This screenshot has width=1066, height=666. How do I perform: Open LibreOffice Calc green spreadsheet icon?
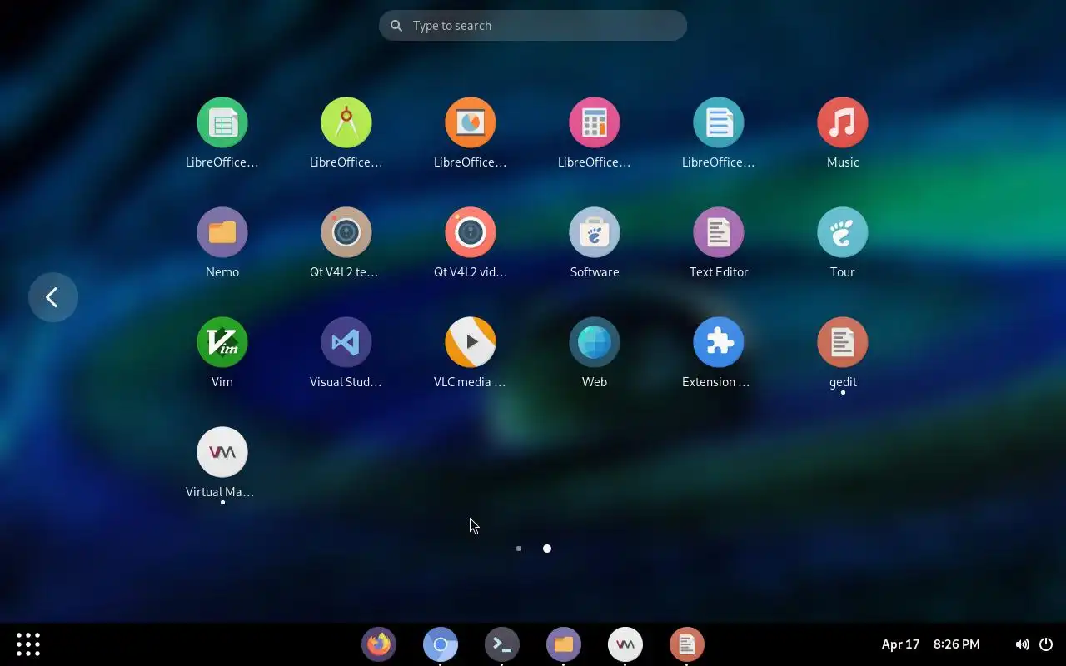pos(222,122)
